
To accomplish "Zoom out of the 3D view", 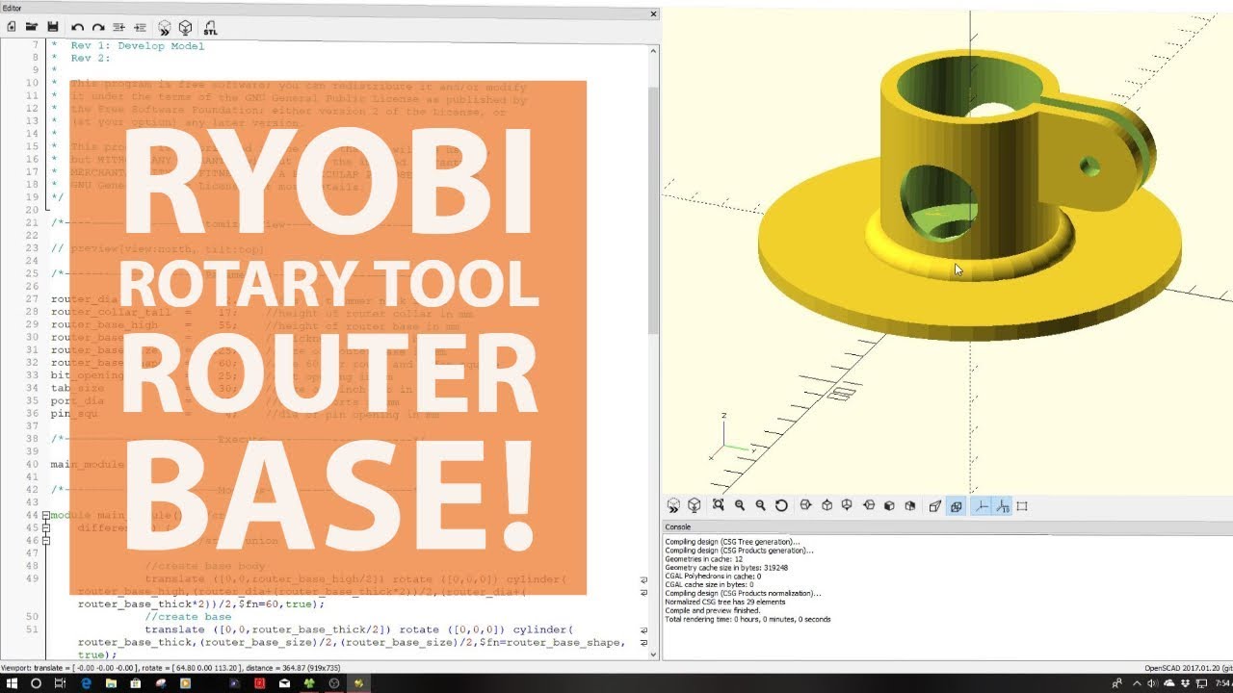I will pos(760,505).
